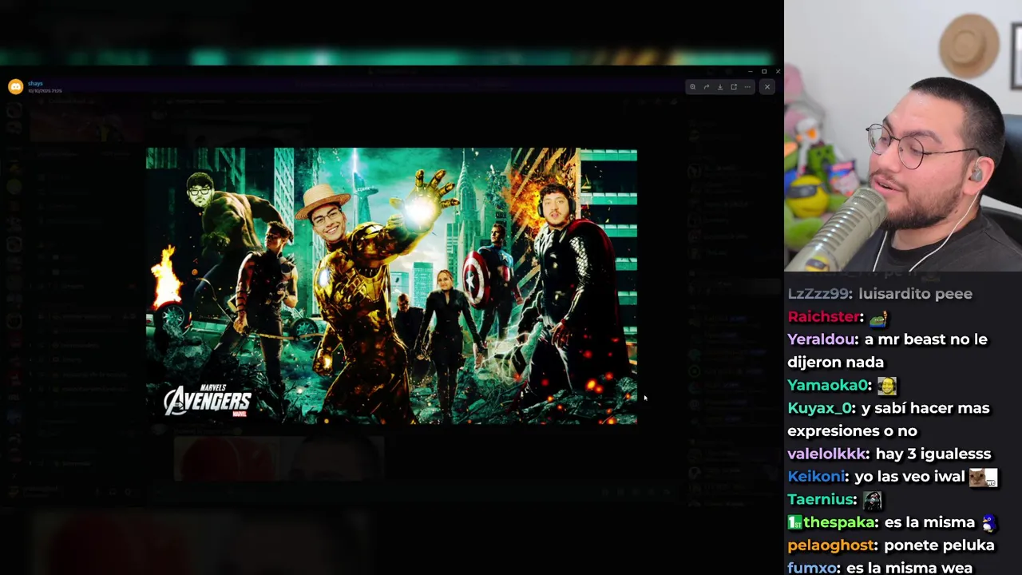
Task: Click the orange Discord avatar of shays
Action: tap(15, 86)
